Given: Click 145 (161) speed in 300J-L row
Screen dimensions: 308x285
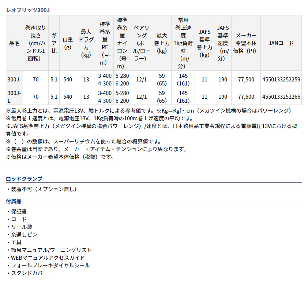Looking at the screenshot, I should (183, 96).
